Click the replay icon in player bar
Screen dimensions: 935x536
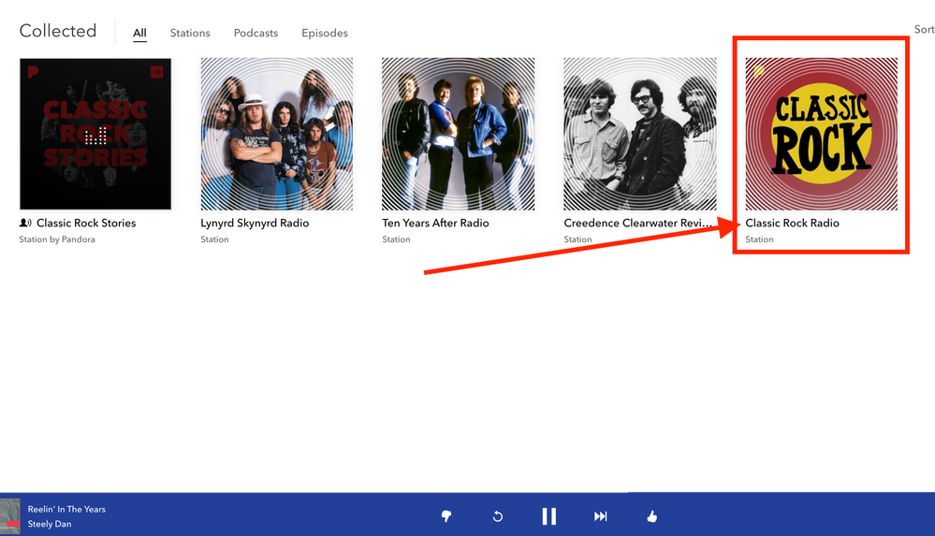coord(498,516)
